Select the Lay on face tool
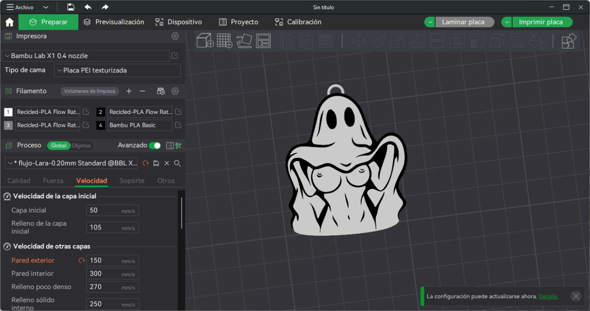The width and height of the screenshot is (590, 311). coord(417,41)
